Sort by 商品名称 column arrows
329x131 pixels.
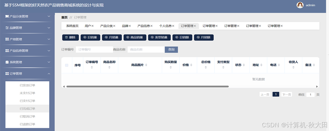[x=109, y=67]
